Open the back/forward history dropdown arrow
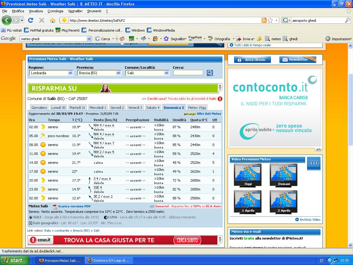The height and width of the screenshot is (265, 353). (x=22, y=20)
